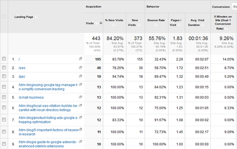Open the /ppc landing page link
This screenshot has height=149, width=237.
[x=22, y=77]
